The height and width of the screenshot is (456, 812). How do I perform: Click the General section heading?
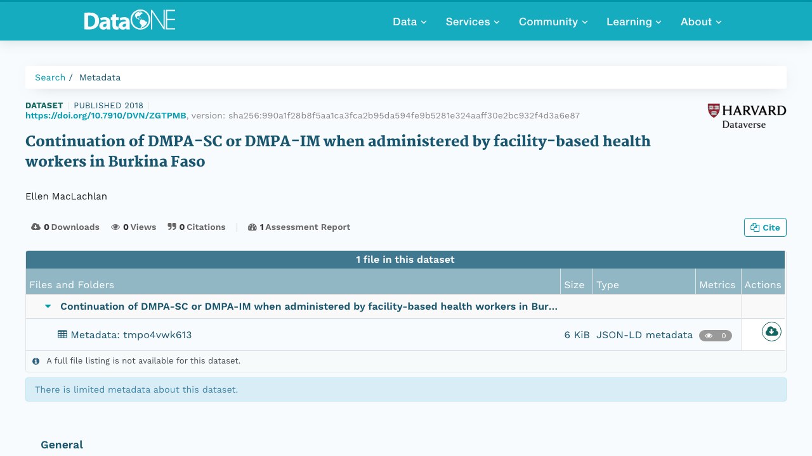[x=62, y=445]
